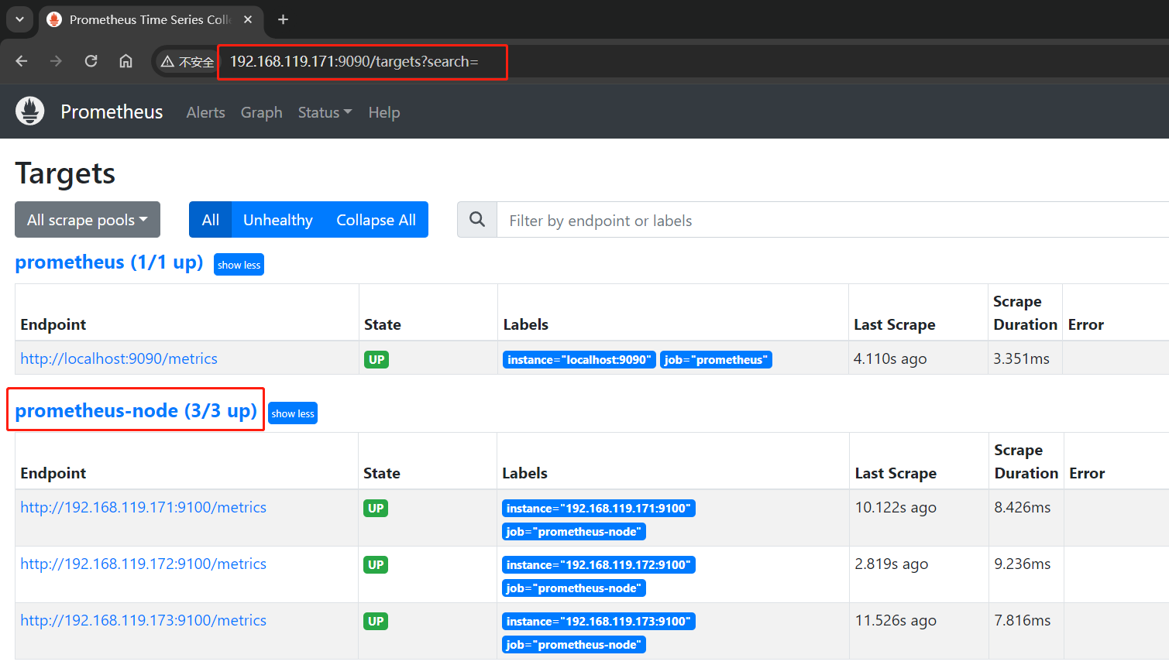Open the tab search chevron
Viewport: 1169px width, 665px height.
(x=19, y=19)
